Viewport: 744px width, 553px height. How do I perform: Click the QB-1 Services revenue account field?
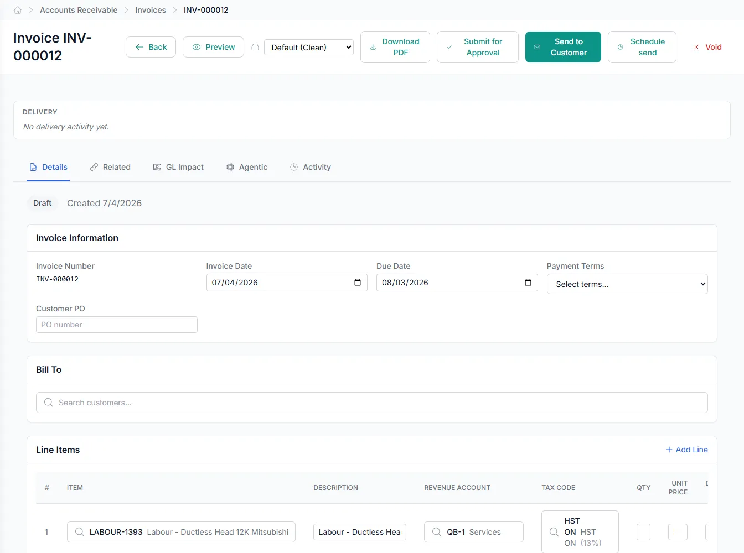tap(474, 532)
